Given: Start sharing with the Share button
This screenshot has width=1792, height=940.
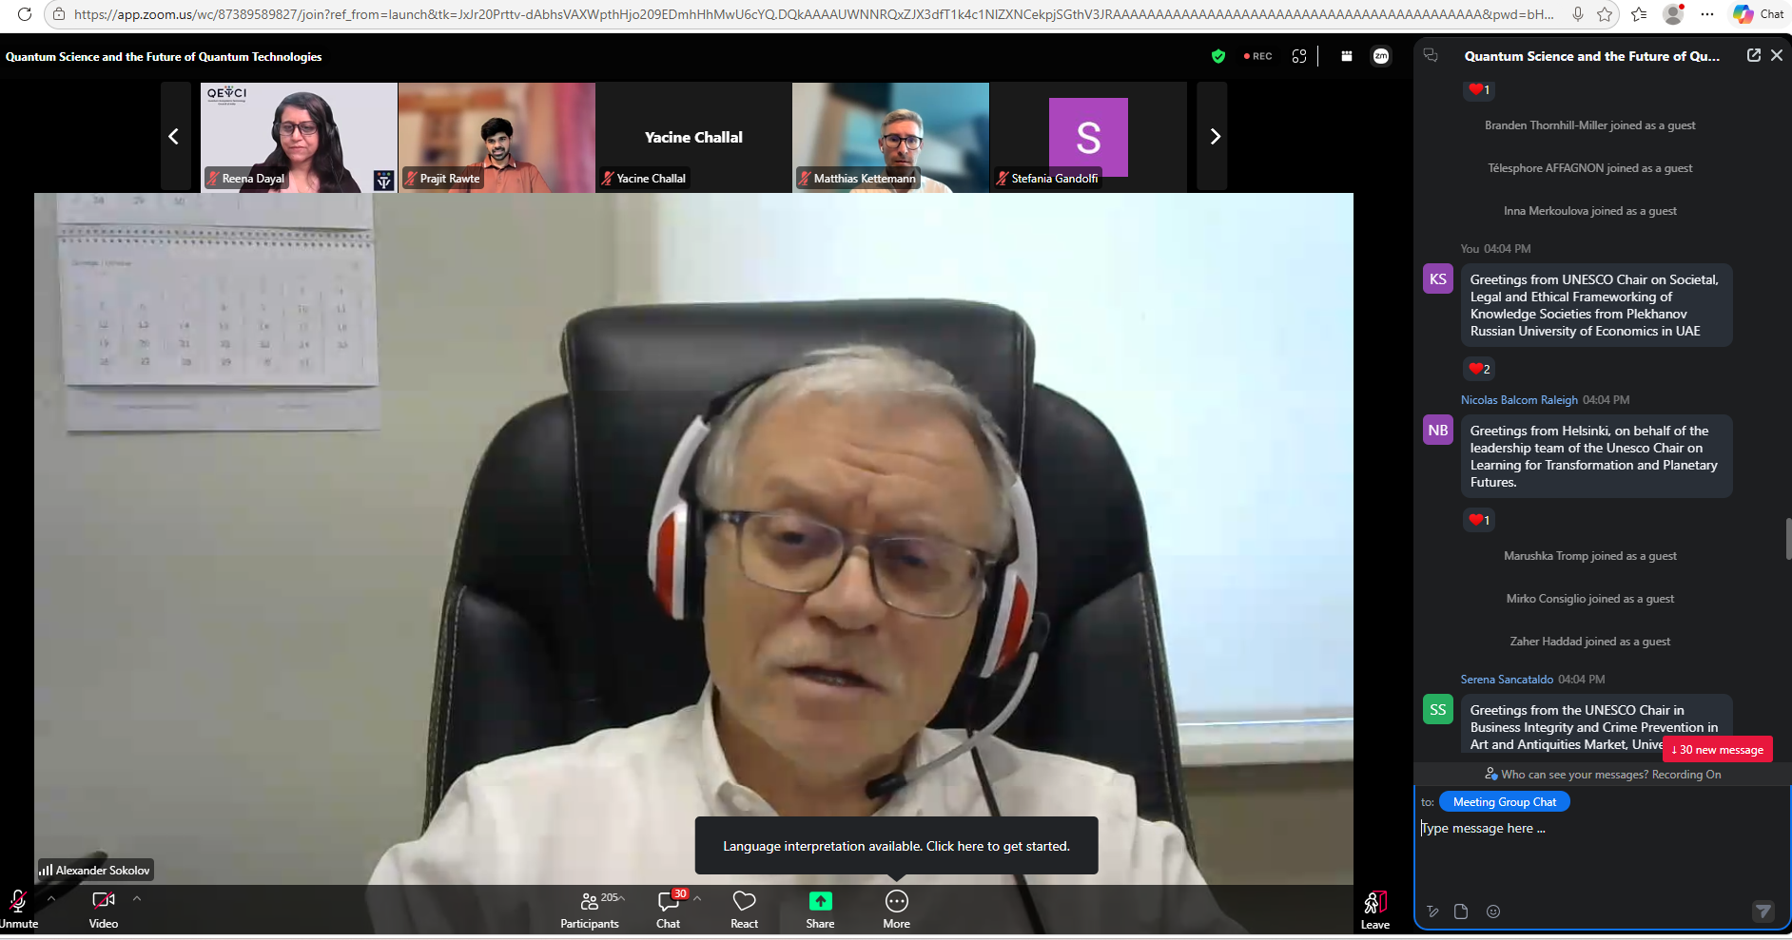Looking at the screenshot, I should click(x=820, y=909).
